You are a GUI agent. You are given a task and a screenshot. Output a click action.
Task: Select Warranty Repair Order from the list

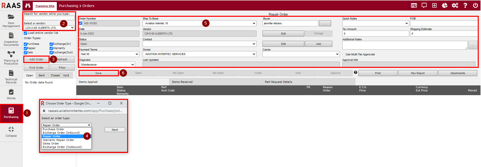tap(58, 140)
